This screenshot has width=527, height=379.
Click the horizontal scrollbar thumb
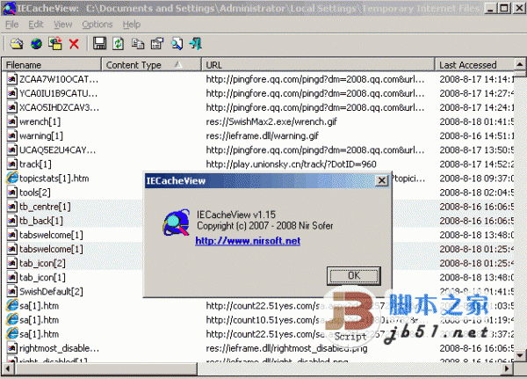tap(105, 368)
